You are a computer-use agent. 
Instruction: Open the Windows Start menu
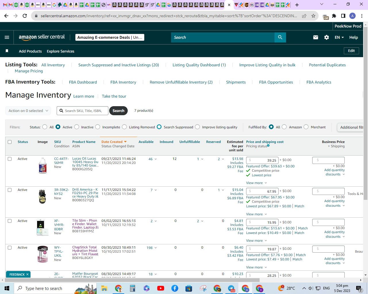7,288
